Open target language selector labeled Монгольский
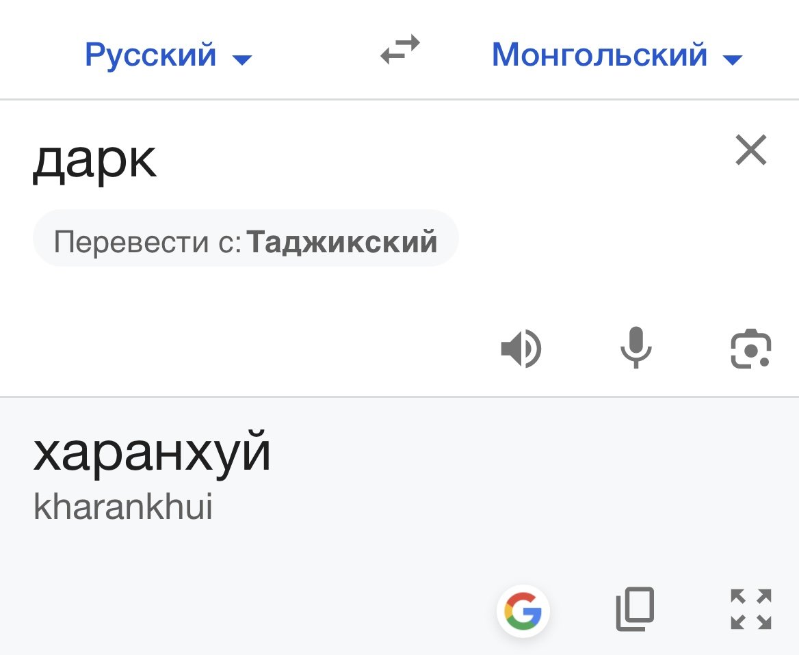This screenshot has height=655, width=799. (599, 54)
